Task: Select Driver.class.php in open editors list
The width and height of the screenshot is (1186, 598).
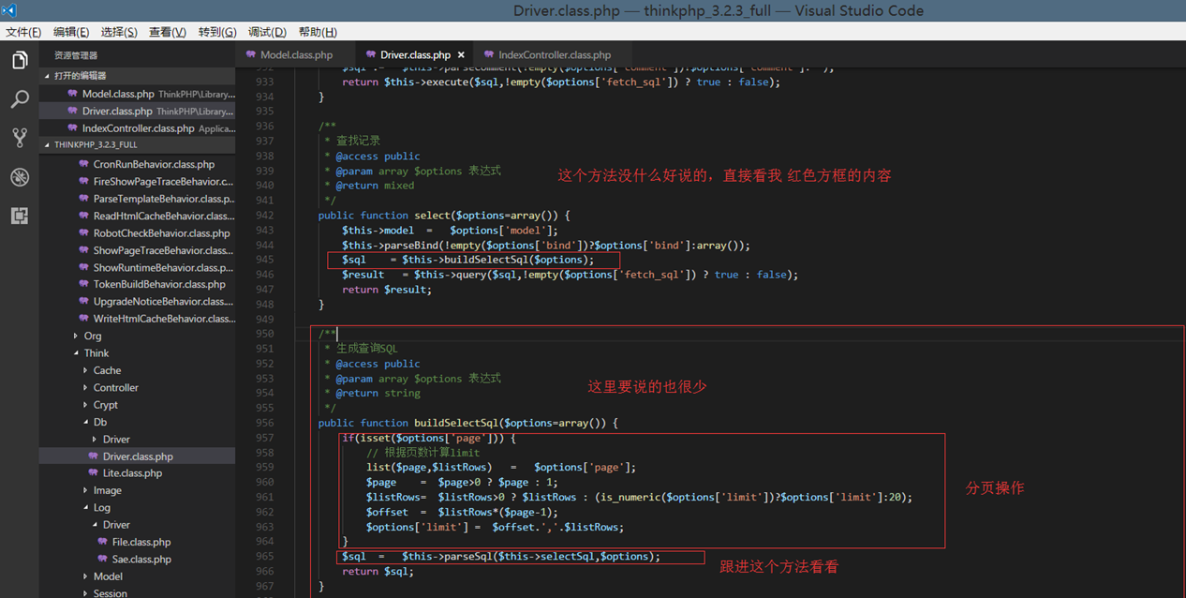Action: (137, 111)
